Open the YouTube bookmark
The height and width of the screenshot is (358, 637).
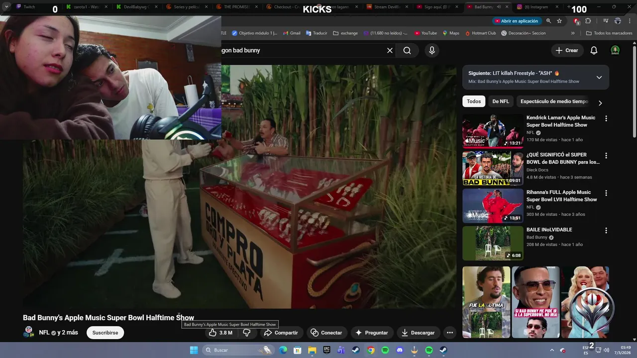coord(425,33)
